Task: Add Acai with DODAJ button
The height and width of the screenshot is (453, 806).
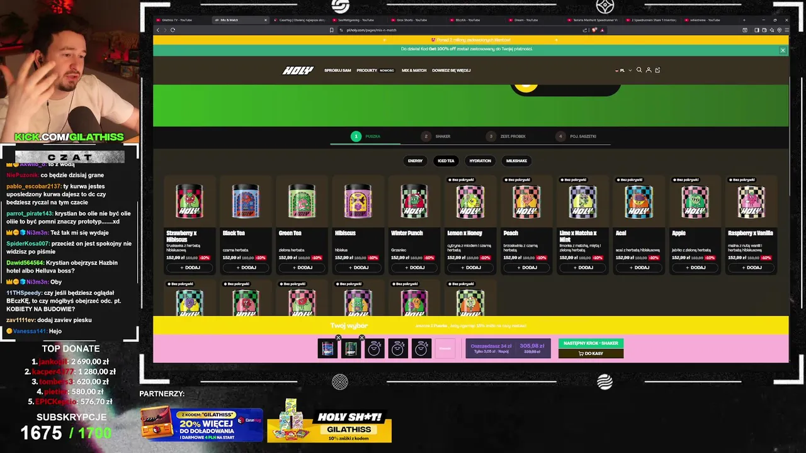Action: pyautogui.click(x=639, y=267)
